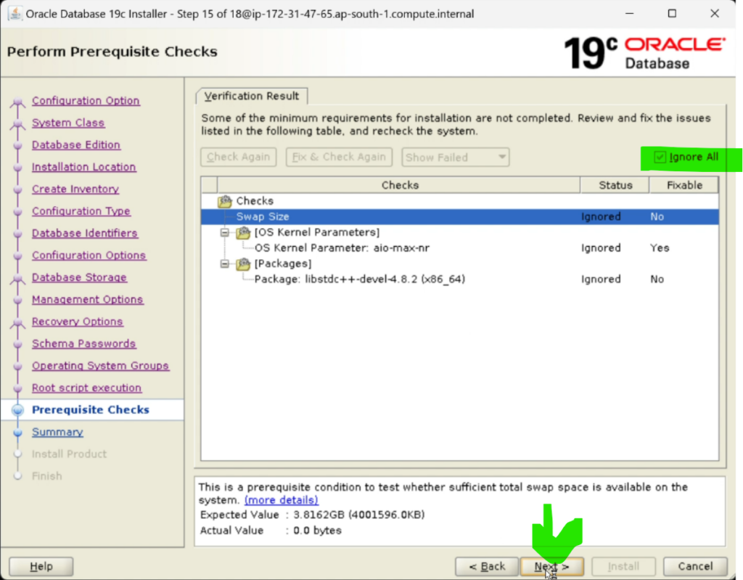
Task: Go to Management Options step
Action: pos(88,299)
